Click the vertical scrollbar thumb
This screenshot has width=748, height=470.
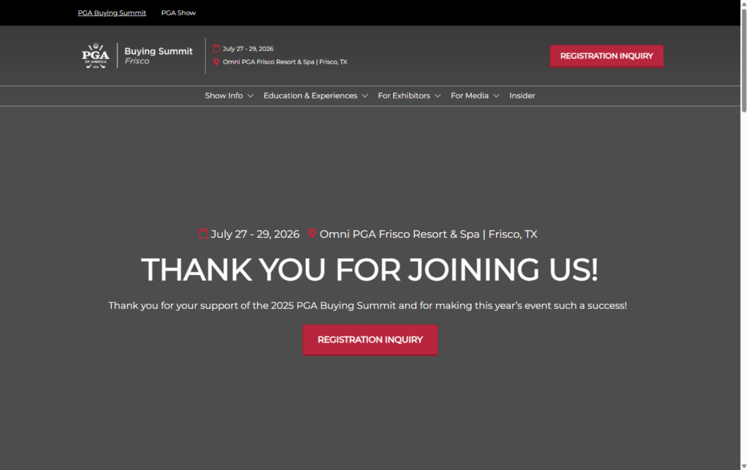[744, 58]
